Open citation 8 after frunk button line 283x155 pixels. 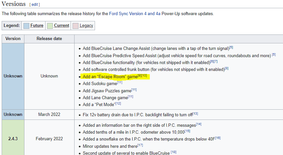227,69
